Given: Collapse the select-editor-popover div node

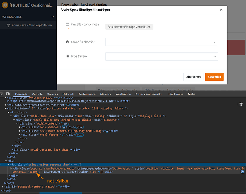Looking at the screenshot, I should click(x=9, y=165).
